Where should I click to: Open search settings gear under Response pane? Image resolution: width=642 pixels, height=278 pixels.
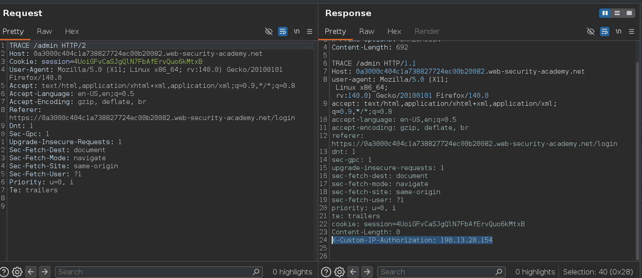[x=339, y=272]
